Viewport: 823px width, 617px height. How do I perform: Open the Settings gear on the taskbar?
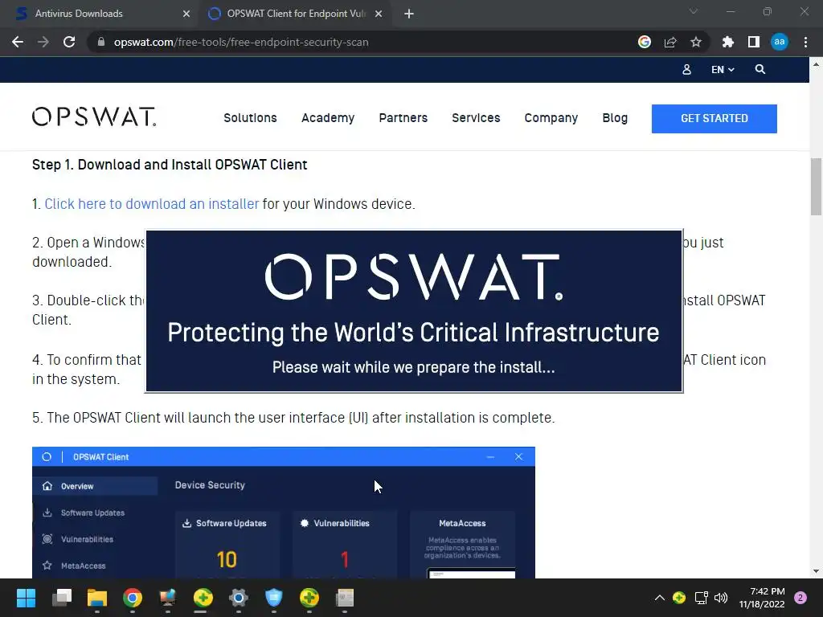(x=238, y=598)
